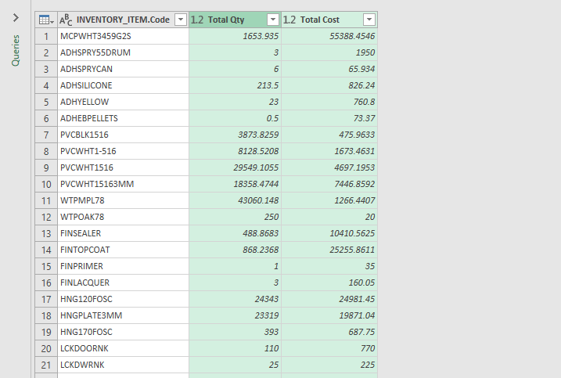
Task: Open the table menu icon in grid corner
Action: coord(45,20)
